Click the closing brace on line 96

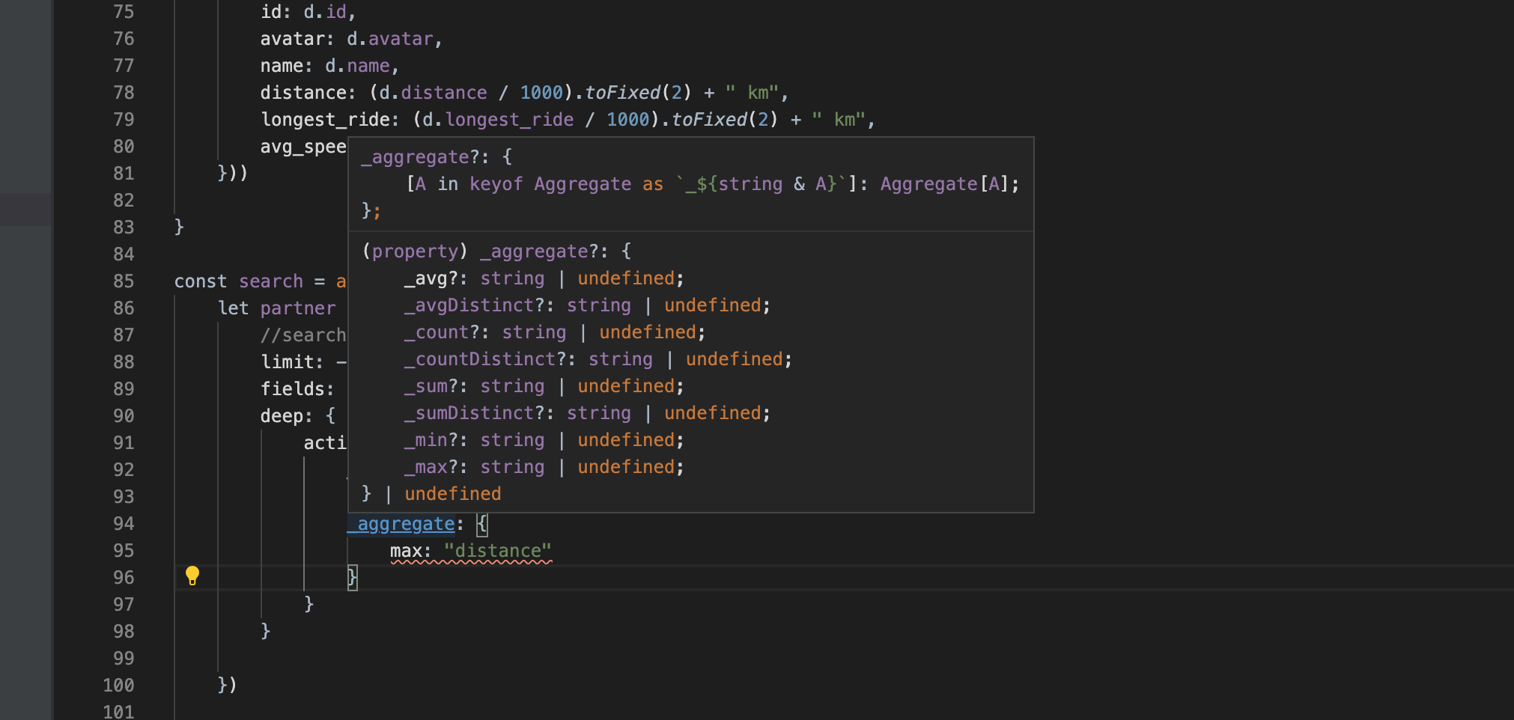pos(352,578)
